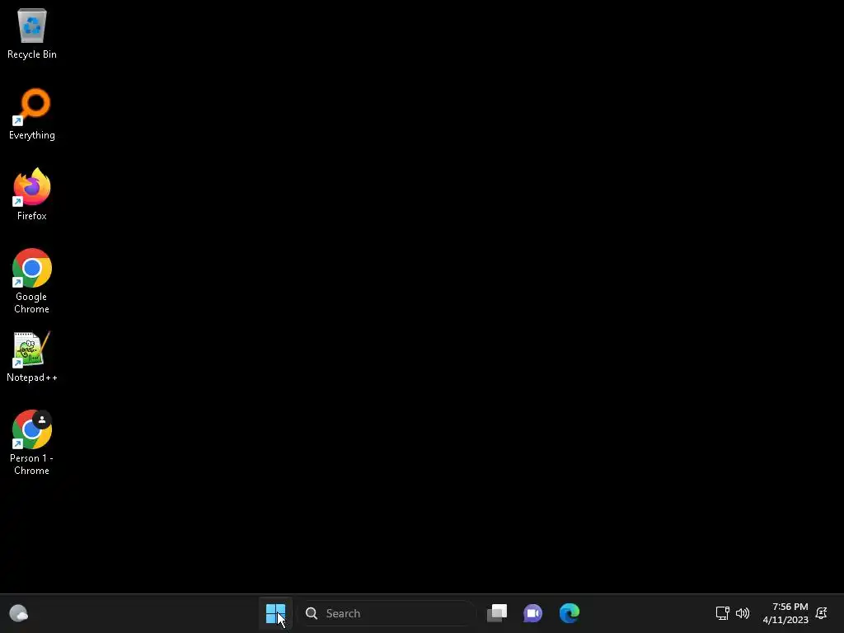Open the volume control icon
Viewport: 844px width, 633px height.
point(743,613)
